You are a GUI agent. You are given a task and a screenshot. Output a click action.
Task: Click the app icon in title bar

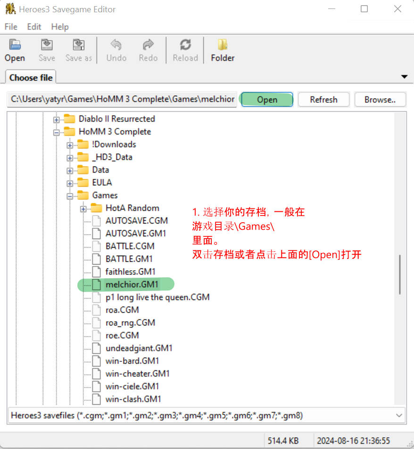tap(10, 9)
